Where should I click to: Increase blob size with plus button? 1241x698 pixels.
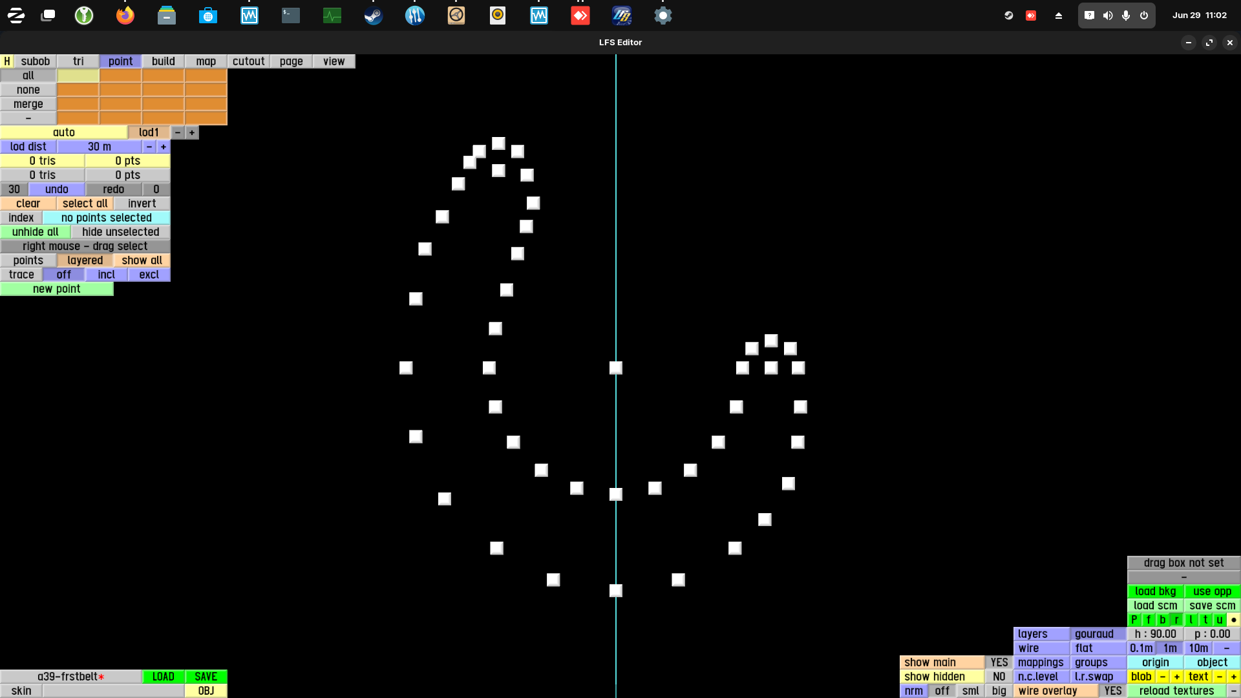[x=1177, y=676]
